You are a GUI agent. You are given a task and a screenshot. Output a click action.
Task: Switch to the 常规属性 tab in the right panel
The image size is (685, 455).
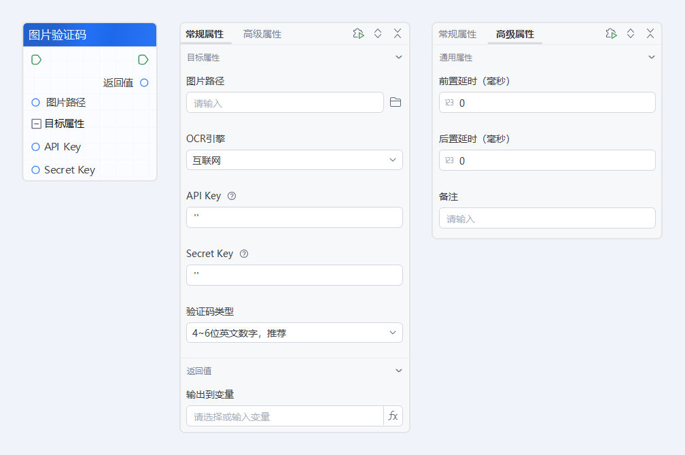[x=457, y=33]
